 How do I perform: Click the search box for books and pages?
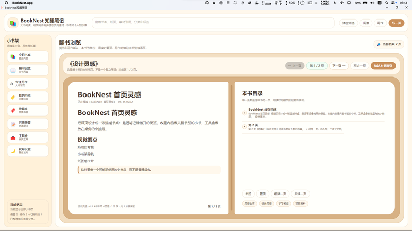pos(213,23)
